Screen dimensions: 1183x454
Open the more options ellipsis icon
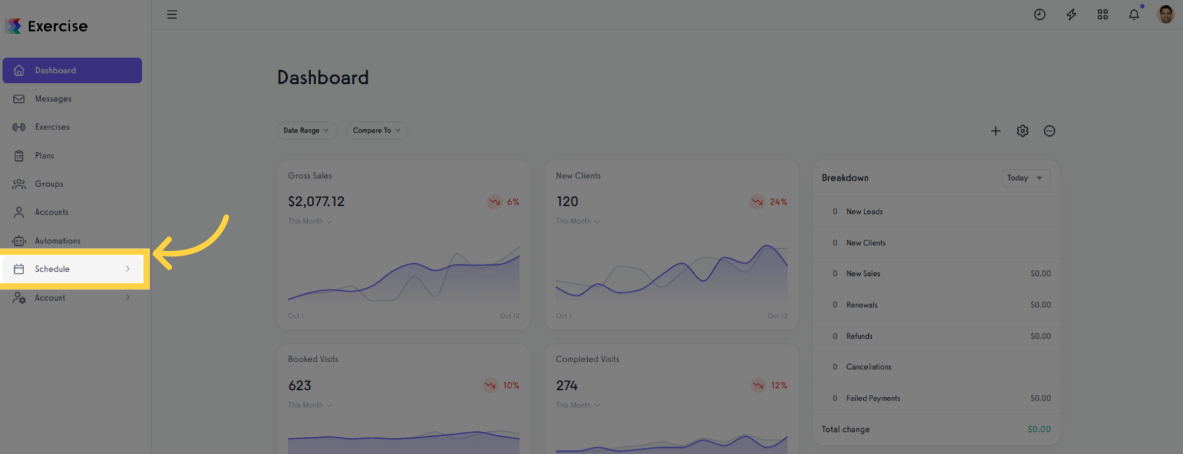coord(1049,131)
